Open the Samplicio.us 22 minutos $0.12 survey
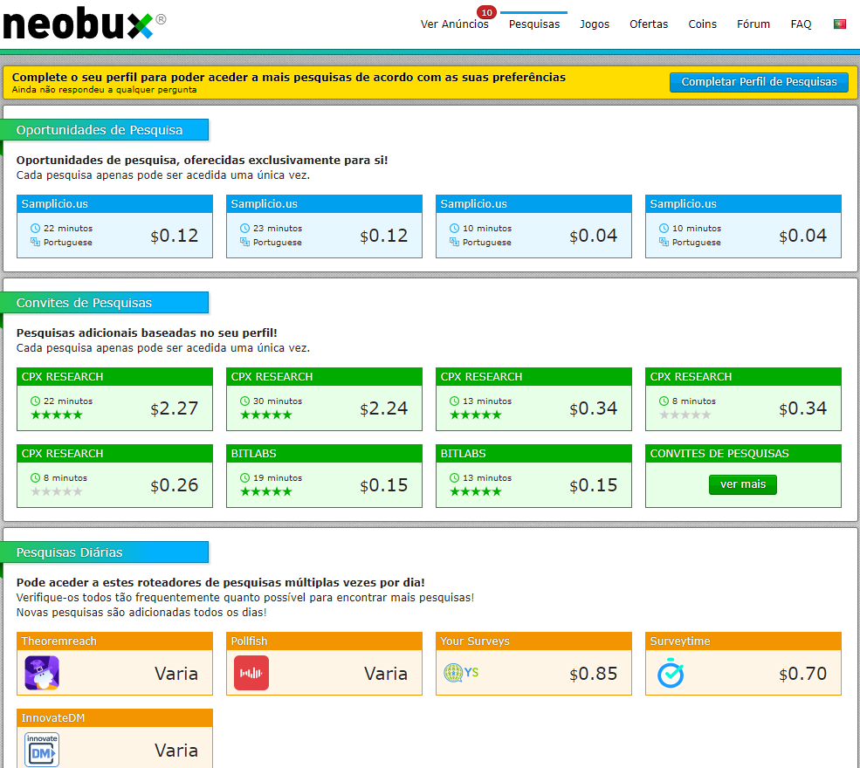This screenshot has width=860, height=768. click(114, 226)
